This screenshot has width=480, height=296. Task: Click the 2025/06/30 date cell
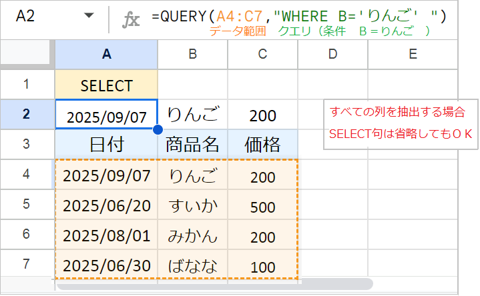pos(106,264)
